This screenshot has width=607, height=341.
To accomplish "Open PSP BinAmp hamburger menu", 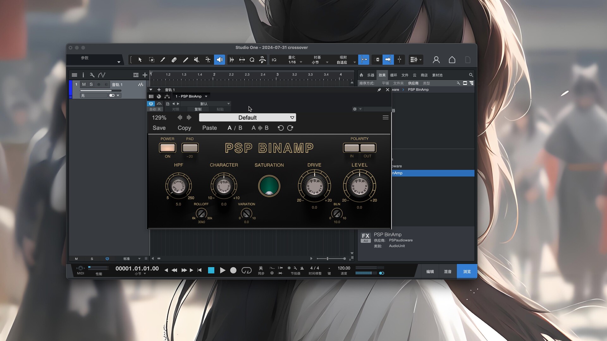I will tap(385, 117).
